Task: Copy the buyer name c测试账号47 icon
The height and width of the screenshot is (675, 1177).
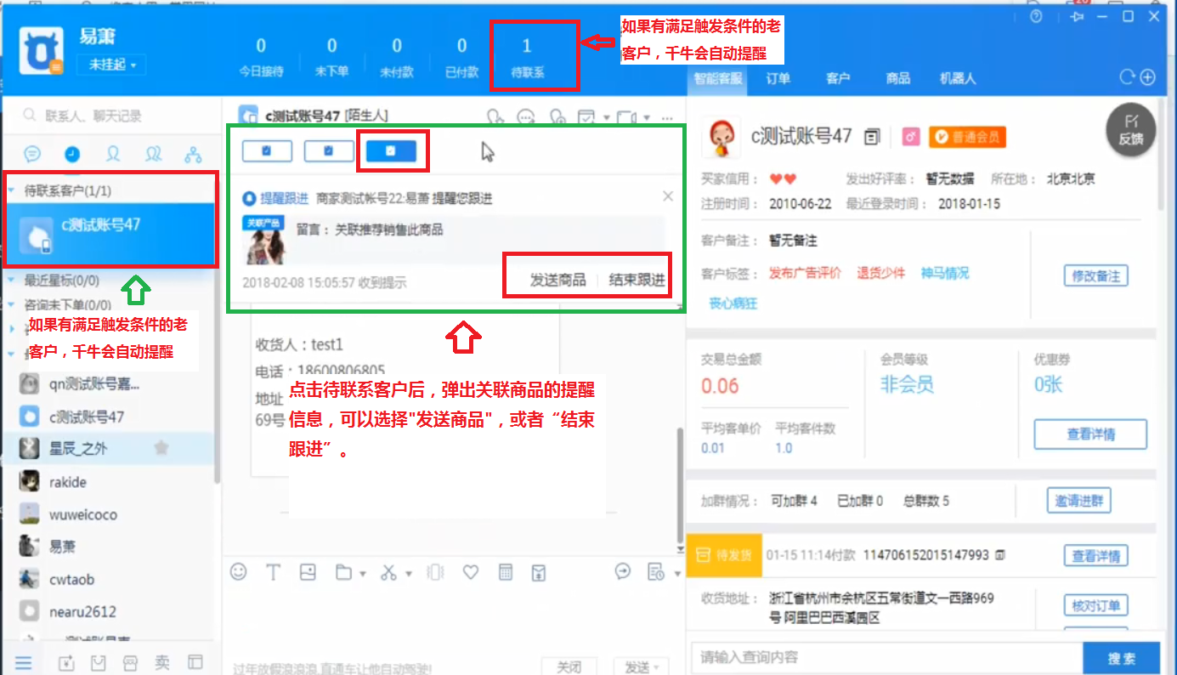Action: click(871, 136)
